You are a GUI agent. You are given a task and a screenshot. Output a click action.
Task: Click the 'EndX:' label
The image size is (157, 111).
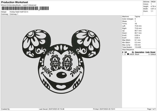125,35
